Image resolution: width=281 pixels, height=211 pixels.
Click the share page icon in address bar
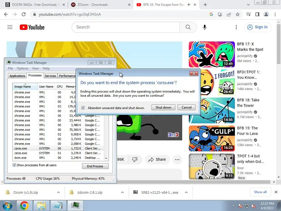pos(229,14)
